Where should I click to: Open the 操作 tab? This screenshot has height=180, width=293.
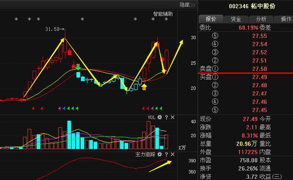click(284, 19)
